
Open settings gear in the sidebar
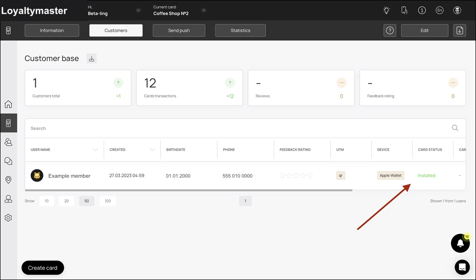(x=8, y=218)
